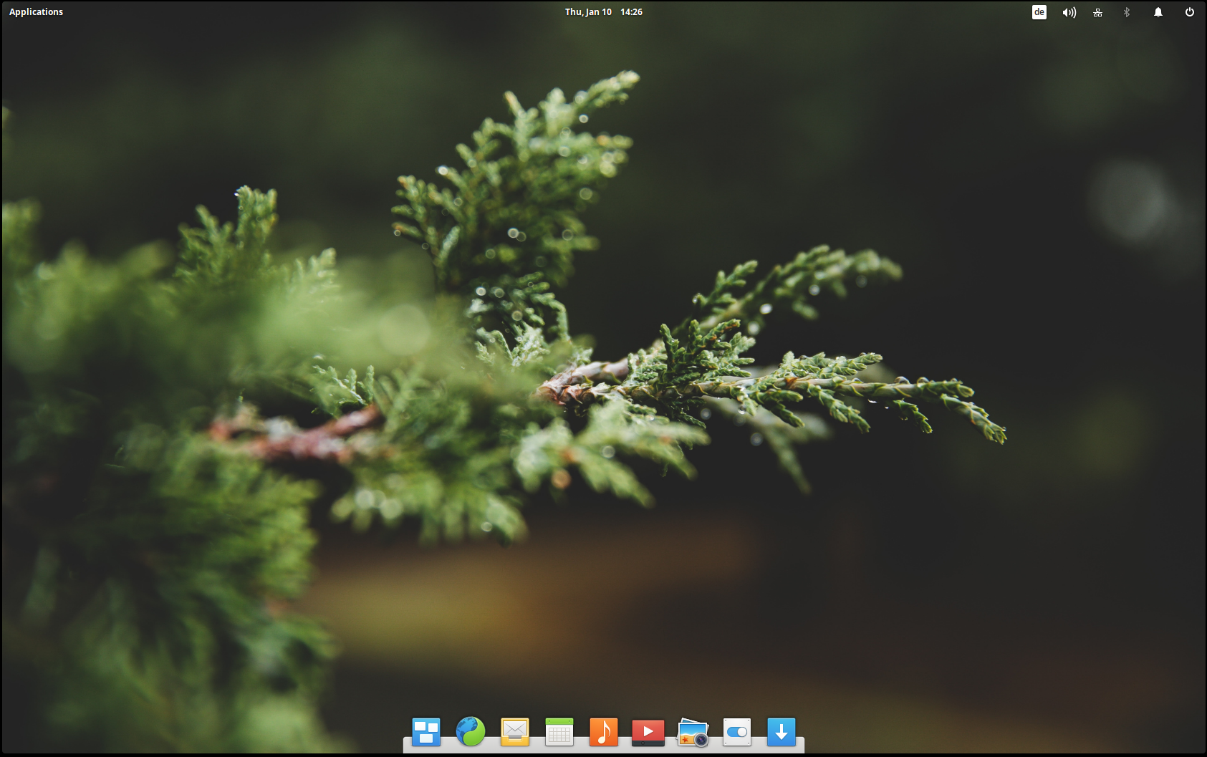Click the sharp juniper branch on wallpaper
Viewport: 1207px width, 757px height.
tap(824, 387)
